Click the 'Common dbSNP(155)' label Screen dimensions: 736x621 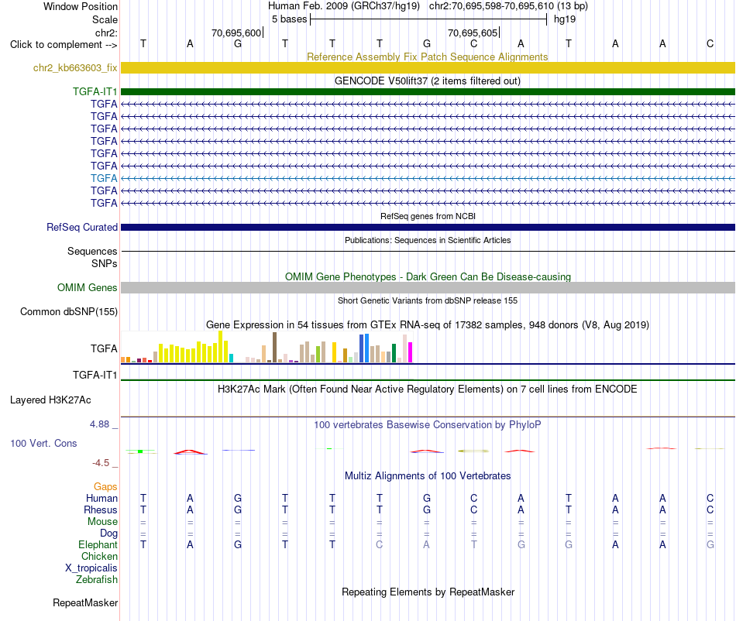point(69,312)
